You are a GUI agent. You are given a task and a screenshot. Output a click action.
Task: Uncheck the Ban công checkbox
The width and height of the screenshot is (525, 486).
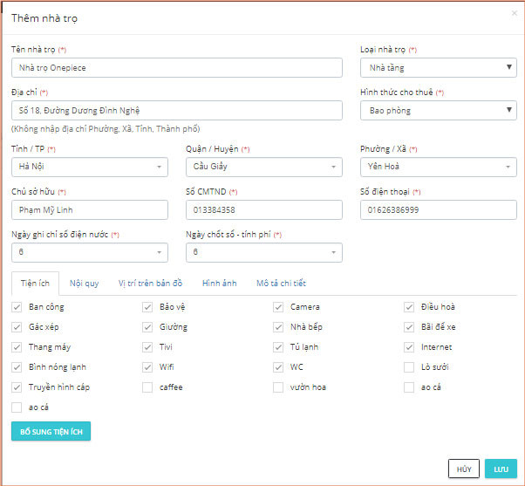(x=17, y=307)
